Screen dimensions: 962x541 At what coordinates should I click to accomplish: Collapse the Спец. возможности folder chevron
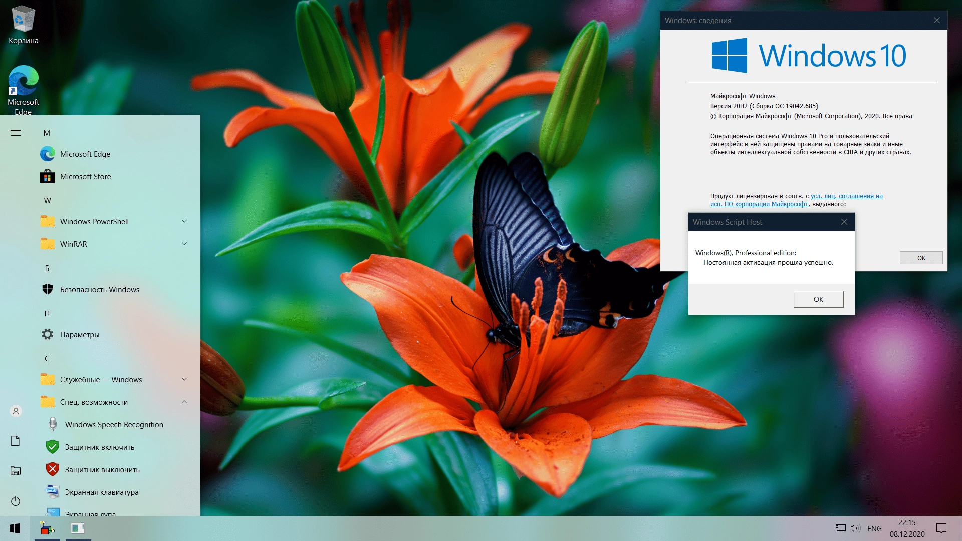point(184,402)
